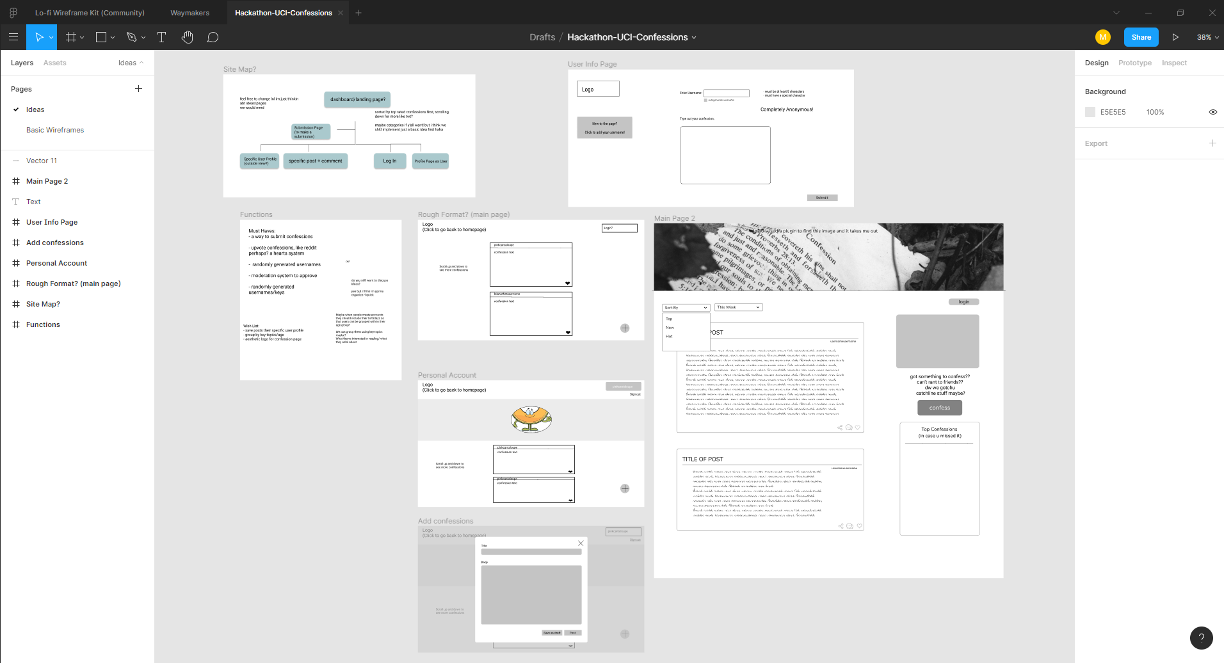Open a new tab with plus
Screen dimensions: 1224x663
(x=358, y=13)
